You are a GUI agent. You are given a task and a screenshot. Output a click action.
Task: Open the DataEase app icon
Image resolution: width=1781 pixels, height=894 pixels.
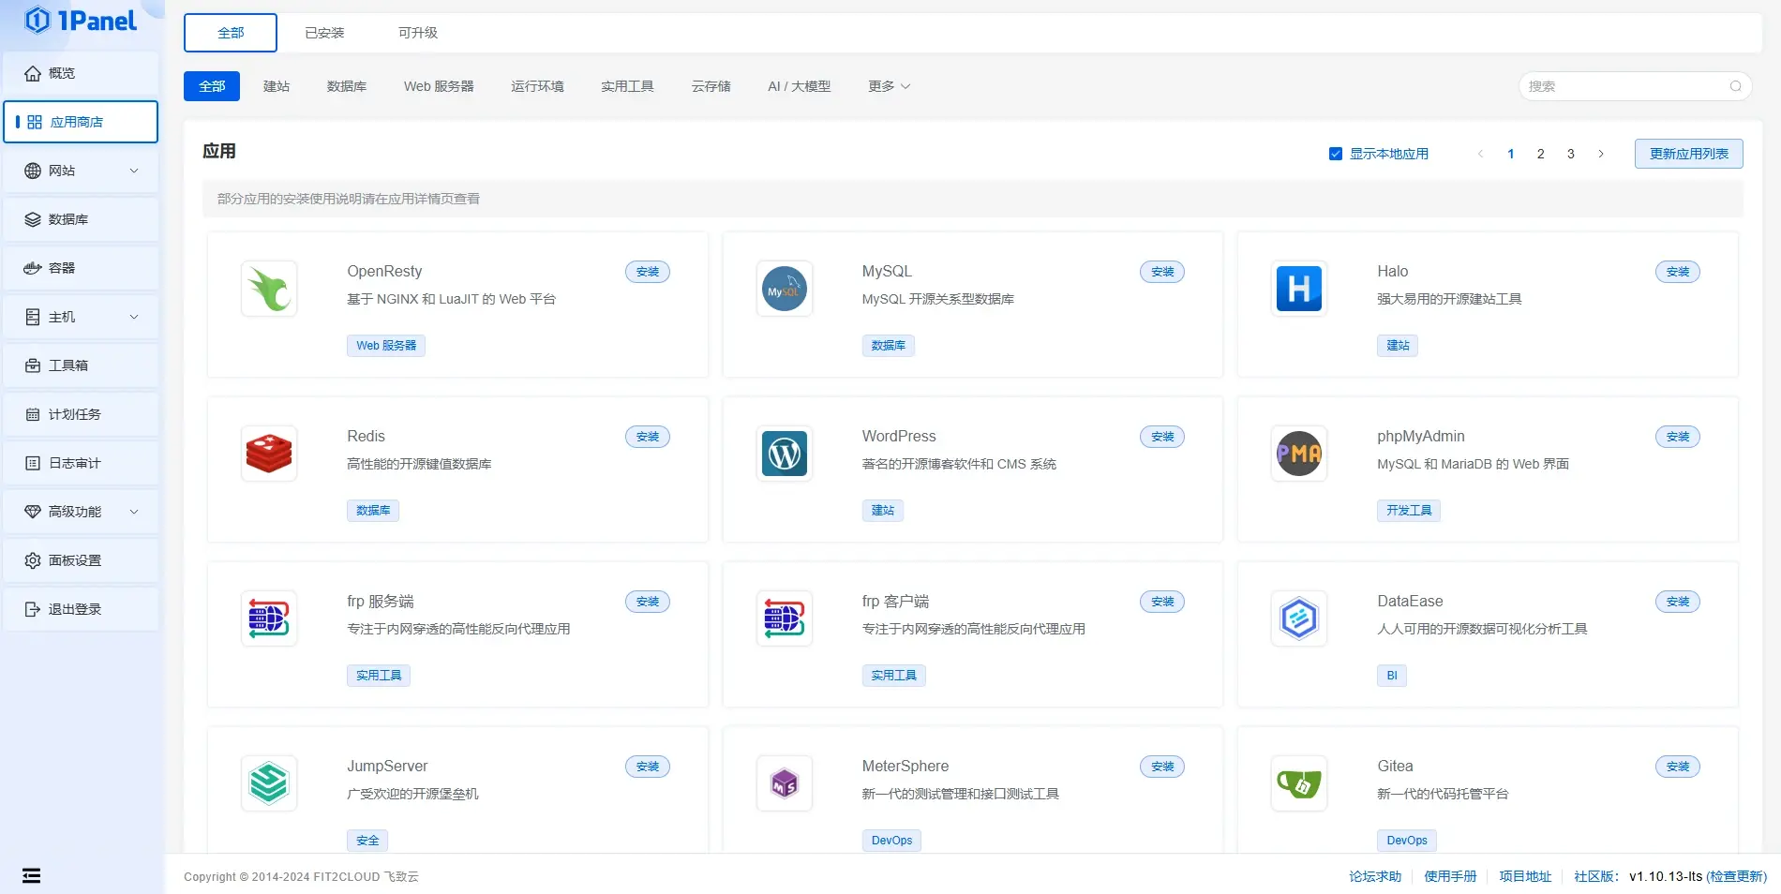click(1299, 618)
